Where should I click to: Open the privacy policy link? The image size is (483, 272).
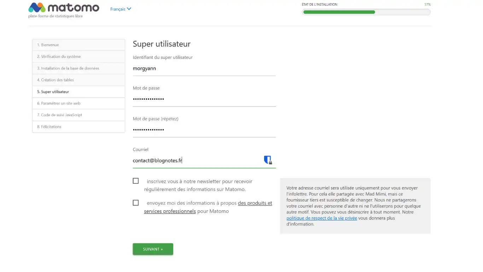(x=321, y=218)
